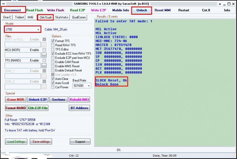Check the MCU (NOR) Enable checkbox
237x159 pixels.
44,50
